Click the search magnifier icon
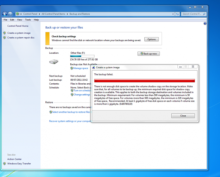This screenshot has height=177, width=220. tap(204, 14)
